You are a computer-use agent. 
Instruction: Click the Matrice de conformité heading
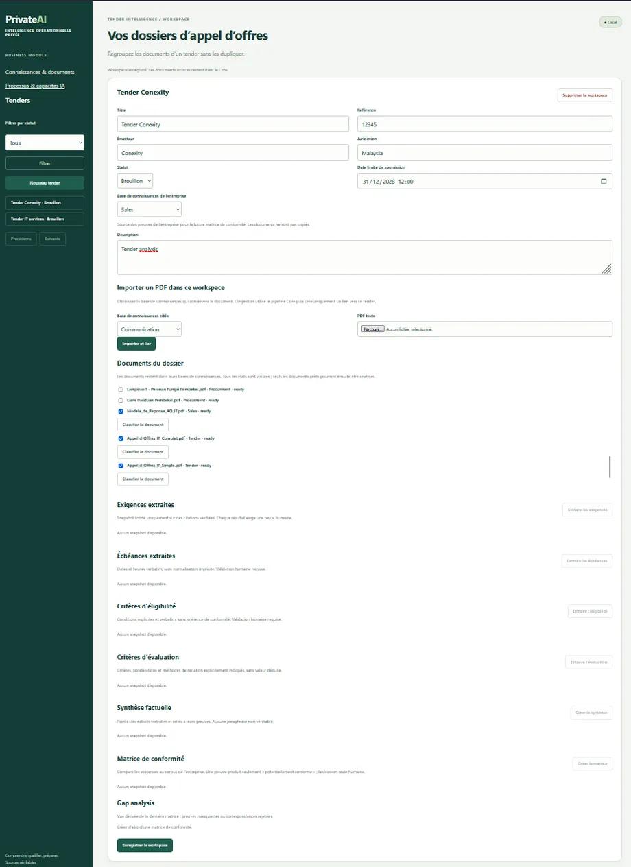(151, 759)
